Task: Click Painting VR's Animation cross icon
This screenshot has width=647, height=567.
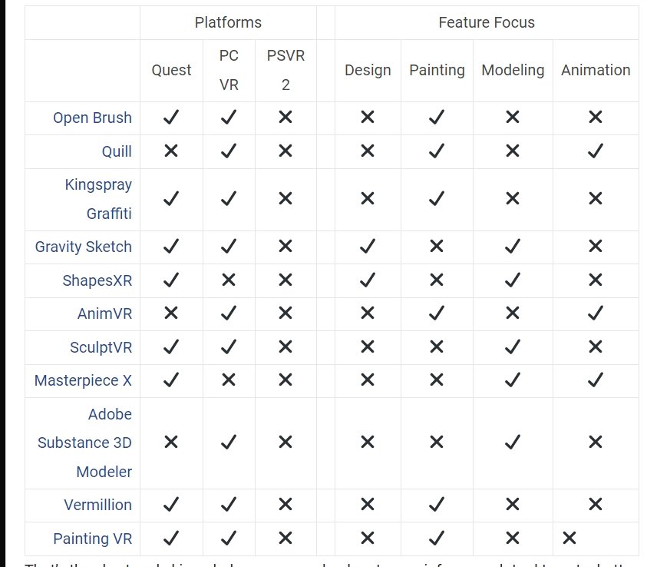Action: [x=569, y=538]
